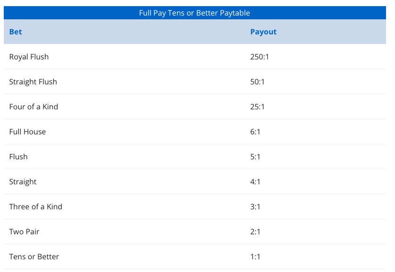Click the Bet column header

pos(16,32)
